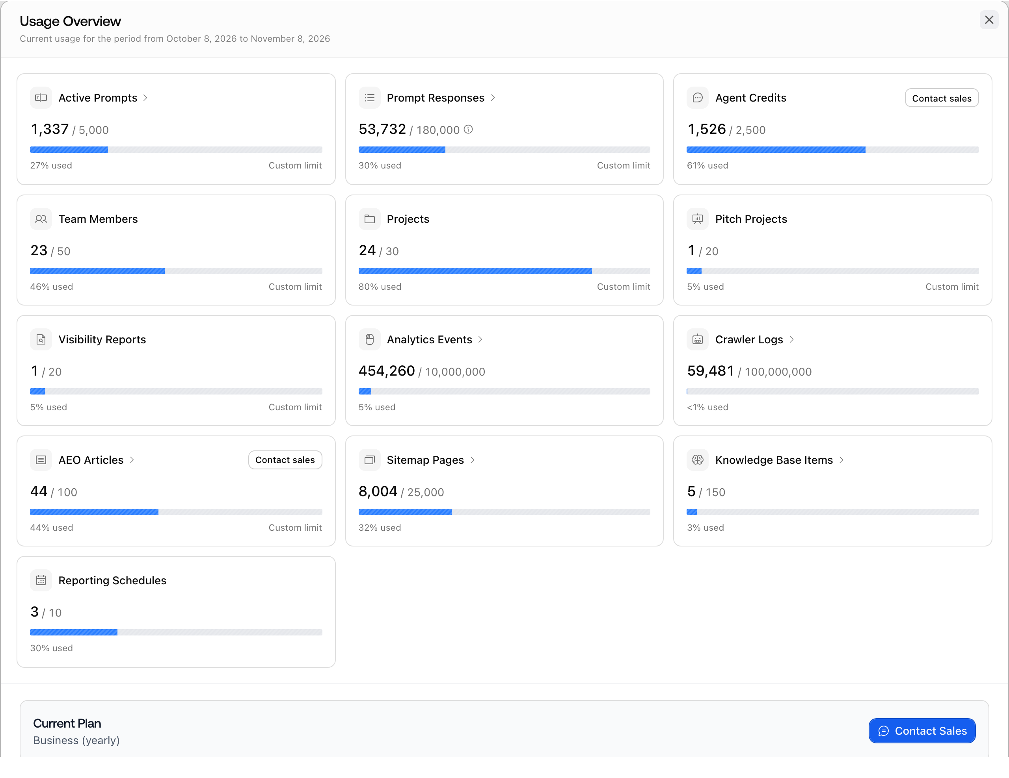1009x778 pixels.
Task: Click the Crawler Logs bot icon
Action: [698, 340]
